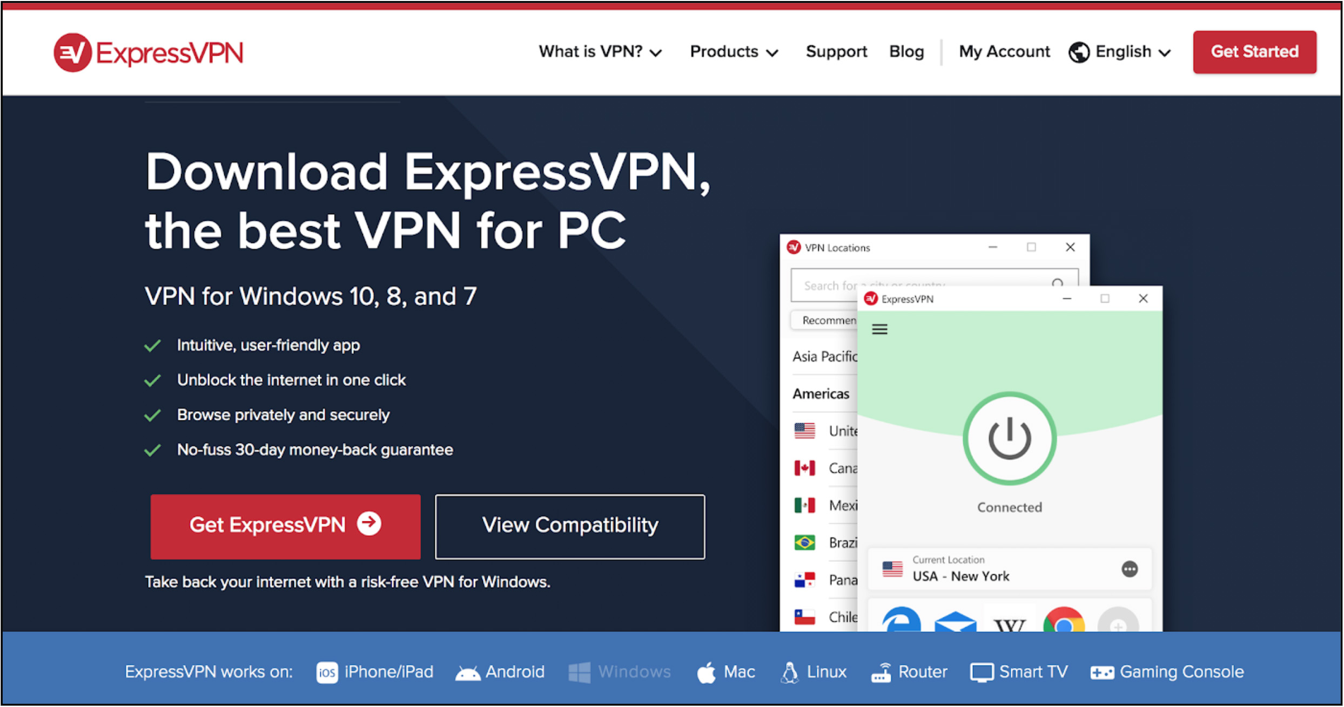Close the VPN Locations window

pyautogui.click(x=1070, y=247)
